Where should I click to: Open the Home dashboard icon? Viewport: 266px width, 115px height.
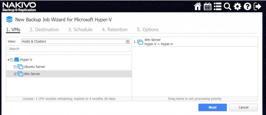coord(197,7)
